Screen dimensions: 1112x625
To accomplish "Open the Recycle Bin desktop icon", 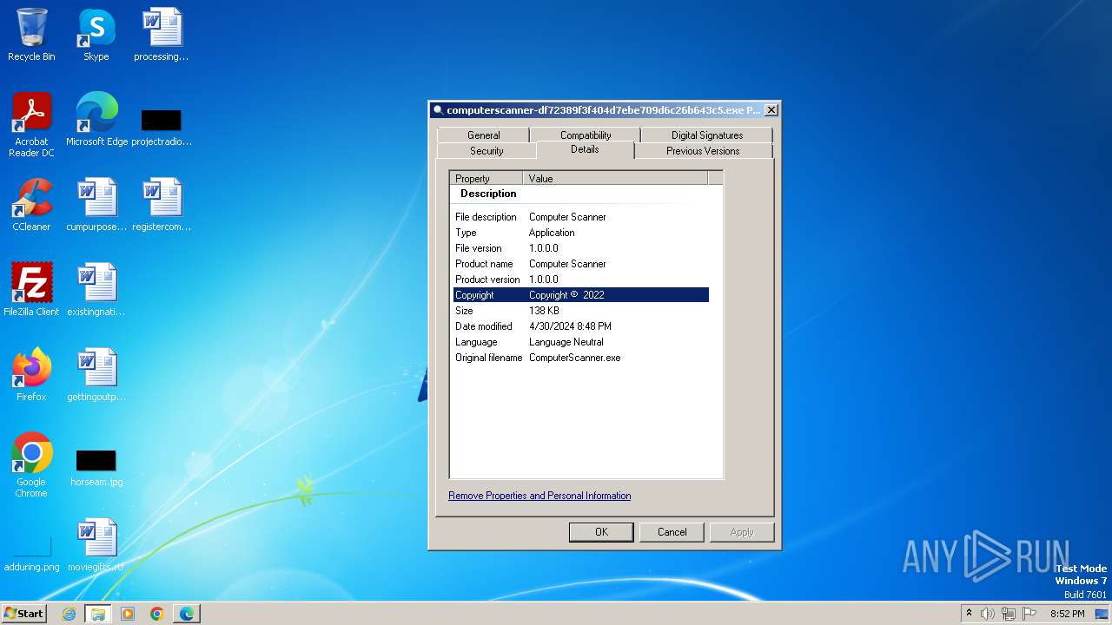I will coord(31,35).
